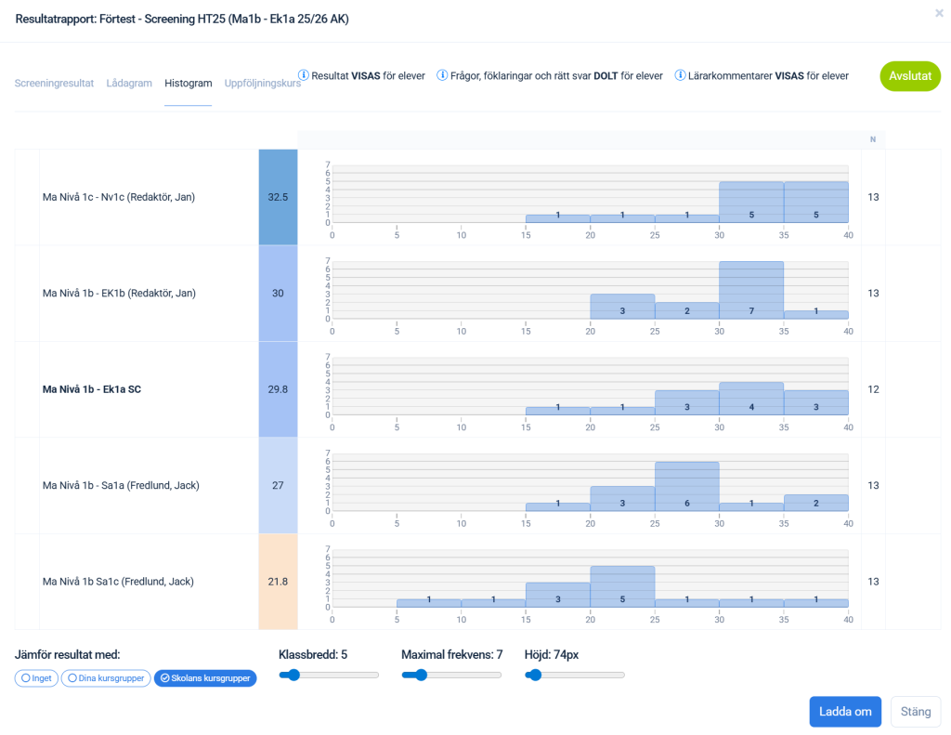Screen dimensions: 951x735
Task: Switch to the Lådagram tab
Action: point(129,83)
